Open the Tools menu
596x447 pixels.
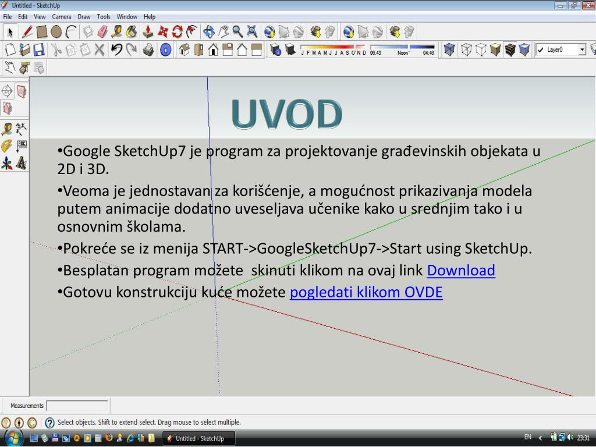104,17
